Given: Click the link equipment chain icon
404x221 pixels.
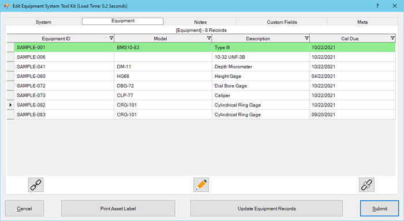Looking at the screenshot, I should pyautogui.click(x=36, y=185).
